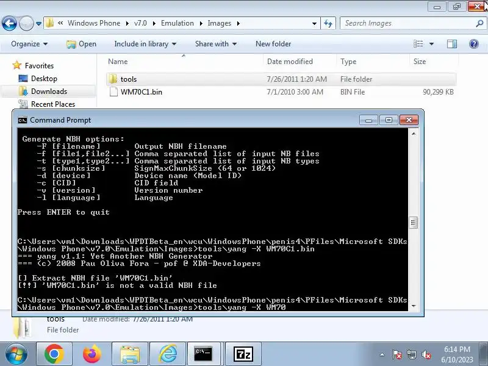Click the tools folder icon
Screen dimensions: 488x366
113,79
